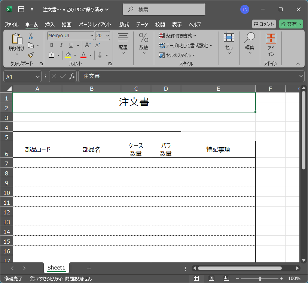Open the Clipboard group dialog launcher
Image resolution: width=308 pixels, height=283 pixels.
(x=41, y=64)
